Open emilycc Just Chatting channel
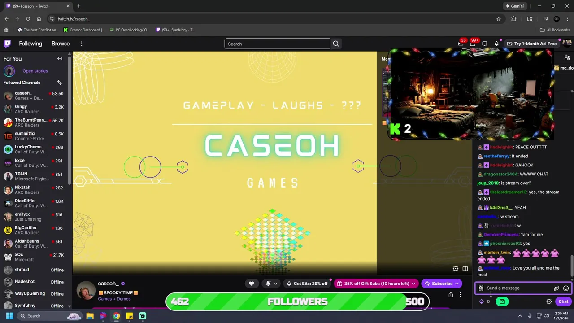 point(34,217)
